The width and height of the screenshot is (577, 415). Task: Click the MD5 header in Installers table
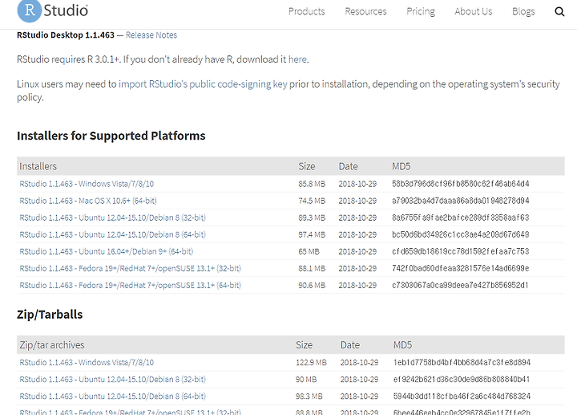point(401,166)
